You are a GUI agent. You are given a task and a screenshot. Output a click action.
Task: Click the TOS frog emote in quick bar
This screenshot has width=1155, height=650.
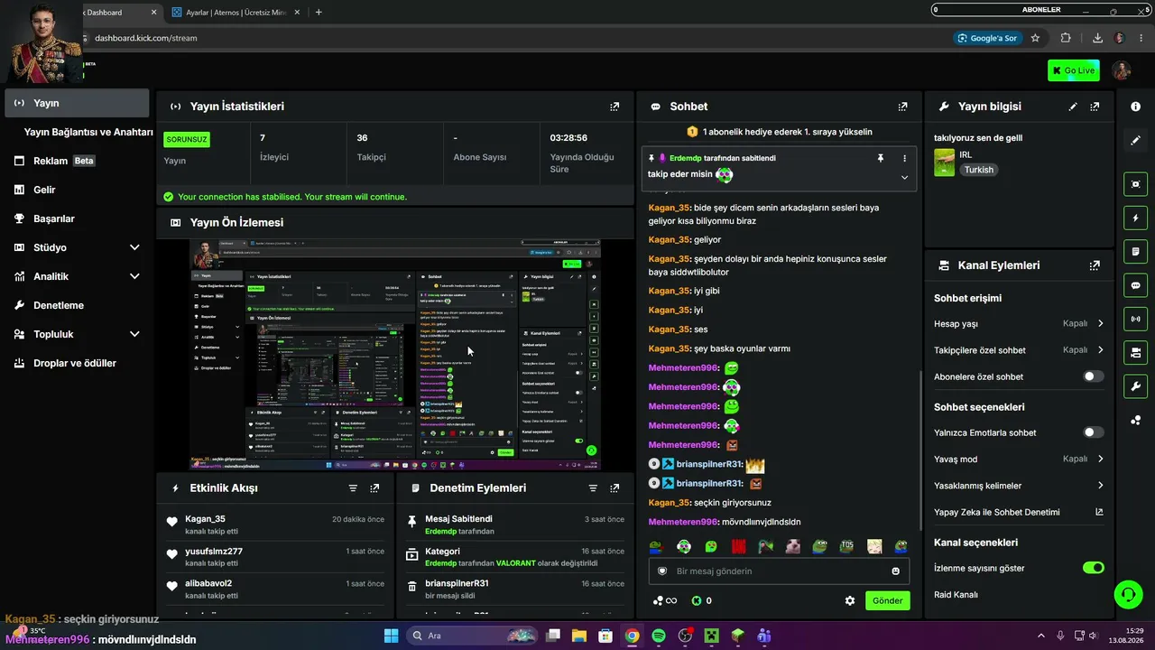coord(846,546)
